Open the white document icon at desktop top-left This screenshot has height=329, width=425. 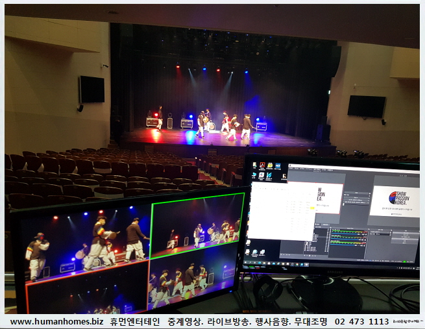click(254, 164)
